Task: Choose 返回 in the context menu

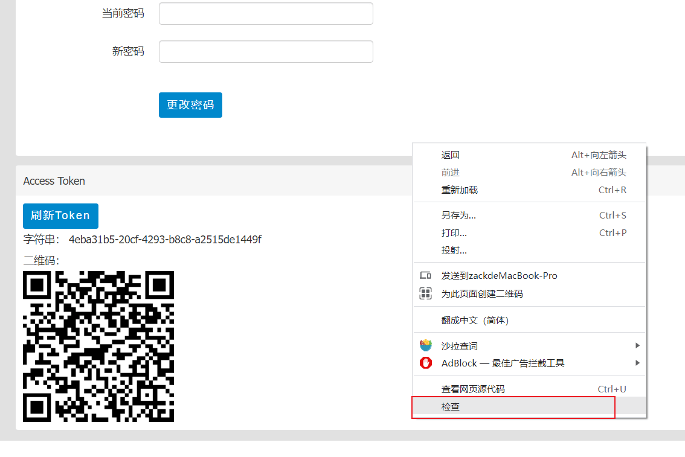Action: pos(530,155)
